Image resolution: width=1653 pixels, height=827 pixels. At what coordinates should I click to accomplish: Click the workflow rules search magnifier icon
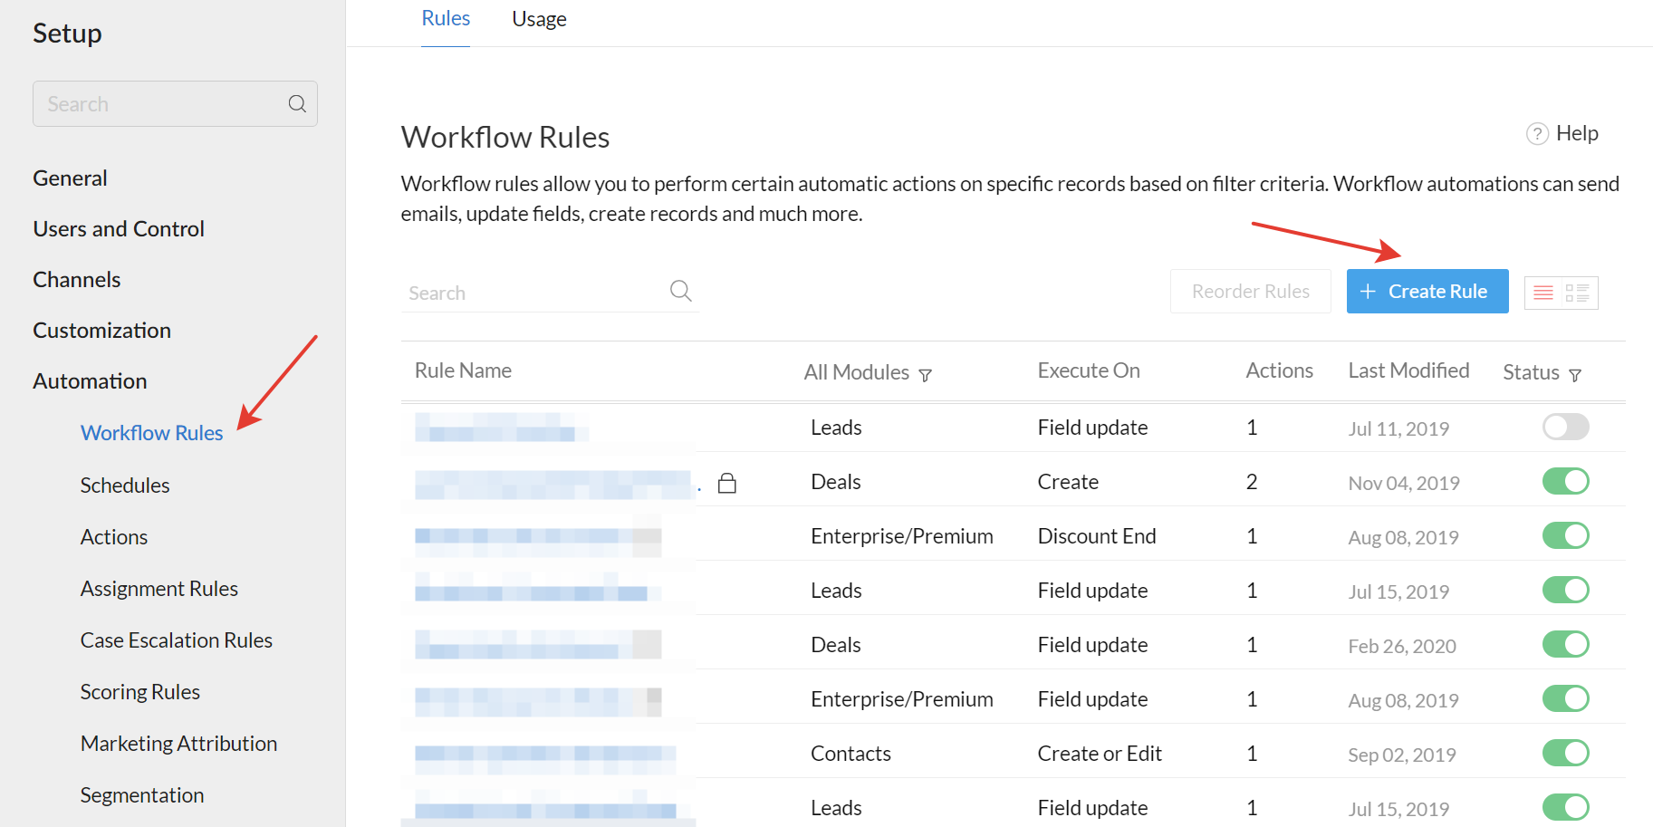[x=680, y=291]
